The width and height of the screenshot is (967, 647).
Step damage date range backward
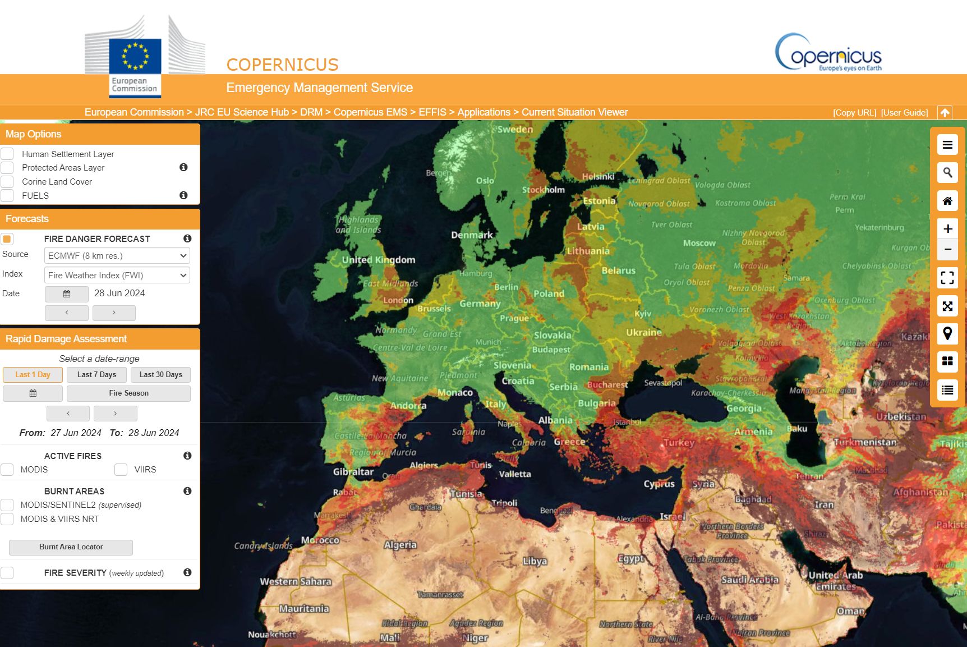tap(68, 414)
